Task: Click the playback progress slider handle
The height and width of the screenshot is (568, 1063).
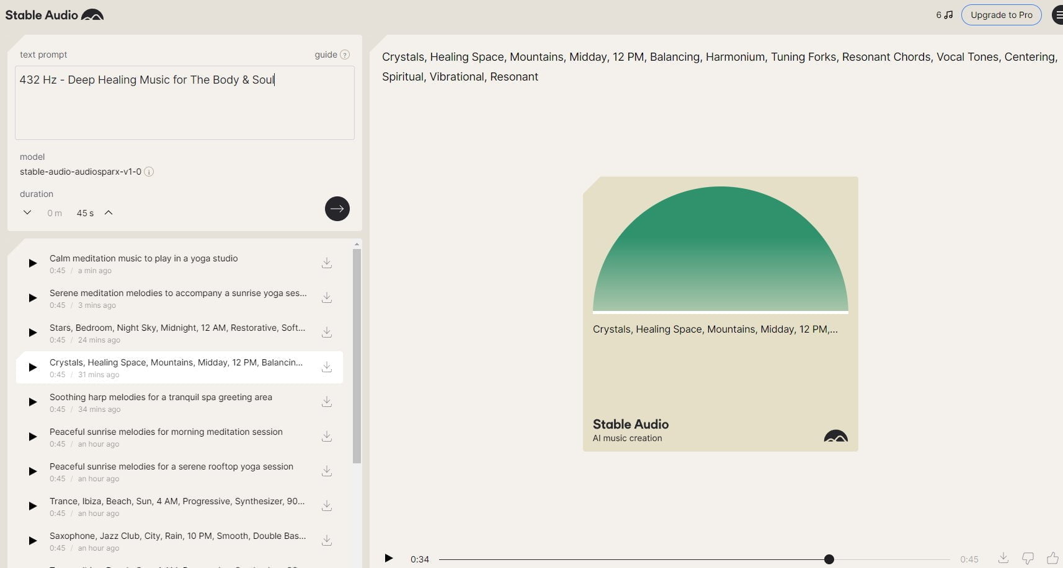Action: (x=829, y=559)
